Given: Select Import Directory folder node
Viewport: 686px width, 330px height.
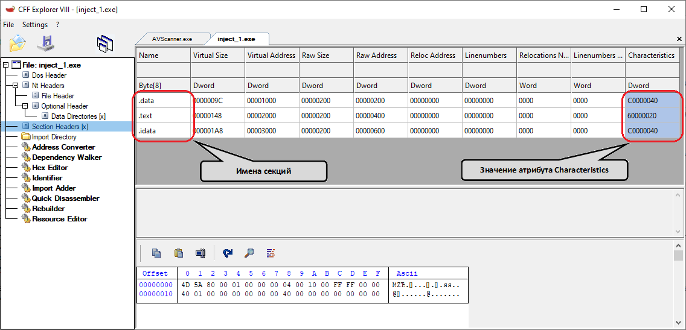Looking at the screenshot, I should pyautogui.click(x=54, y=137).
